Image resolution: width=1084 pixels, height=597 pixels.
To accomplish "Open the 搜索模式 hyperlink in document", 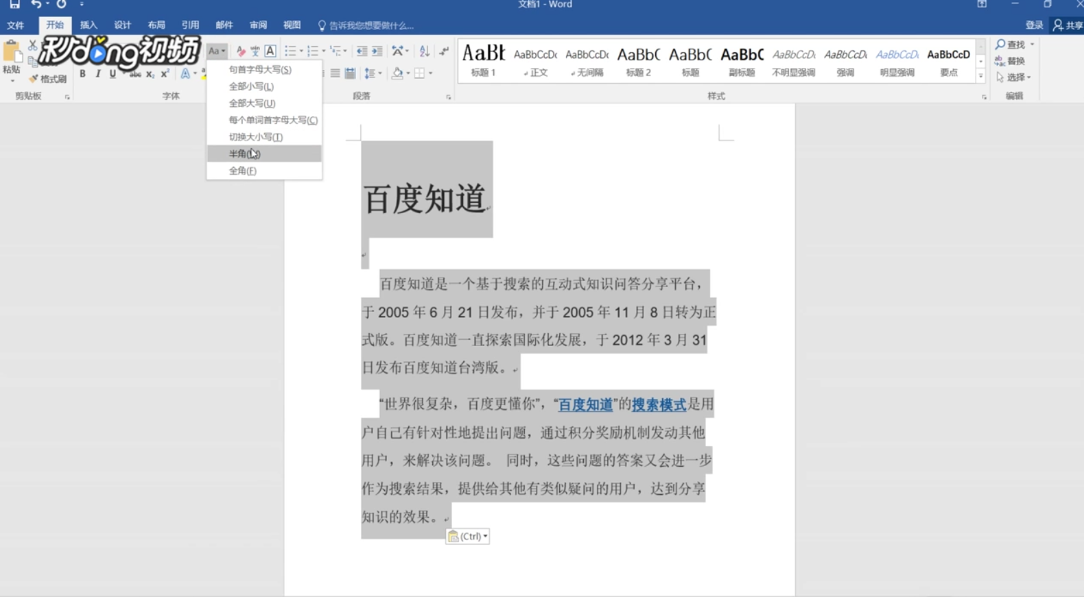I will click(x=659, y=405).
